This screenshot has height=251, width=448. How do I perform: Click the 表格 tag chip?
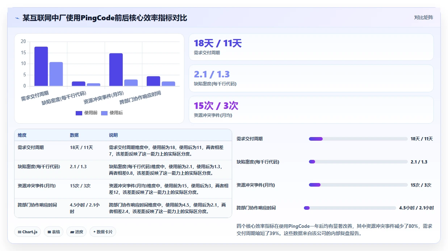coord(54,232)
